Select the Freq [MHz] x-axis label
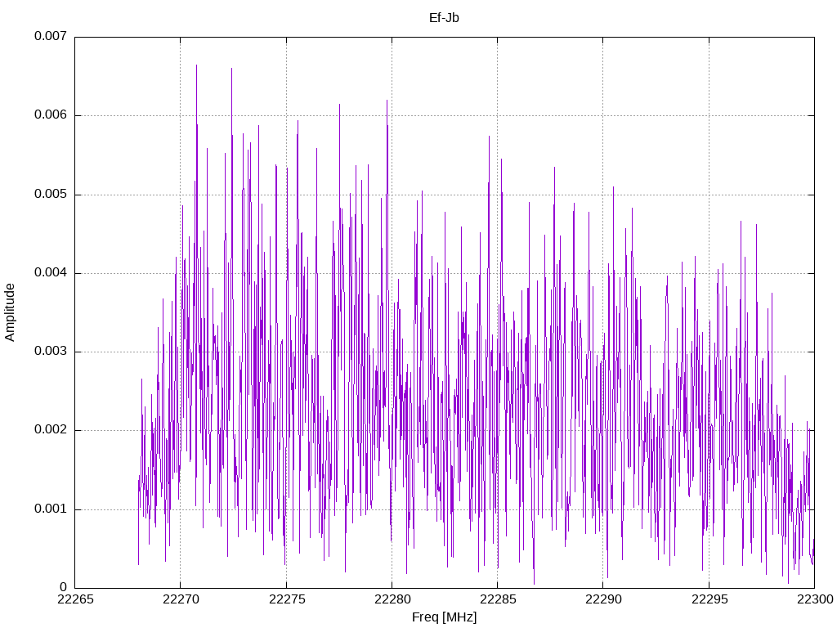Viewport: 837px width, 628px height. coord(444,617)
